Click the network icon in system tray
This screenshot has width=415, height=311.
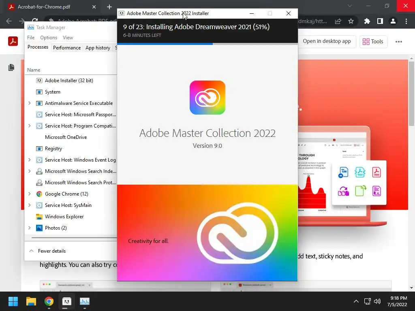[x=367, y=301]
